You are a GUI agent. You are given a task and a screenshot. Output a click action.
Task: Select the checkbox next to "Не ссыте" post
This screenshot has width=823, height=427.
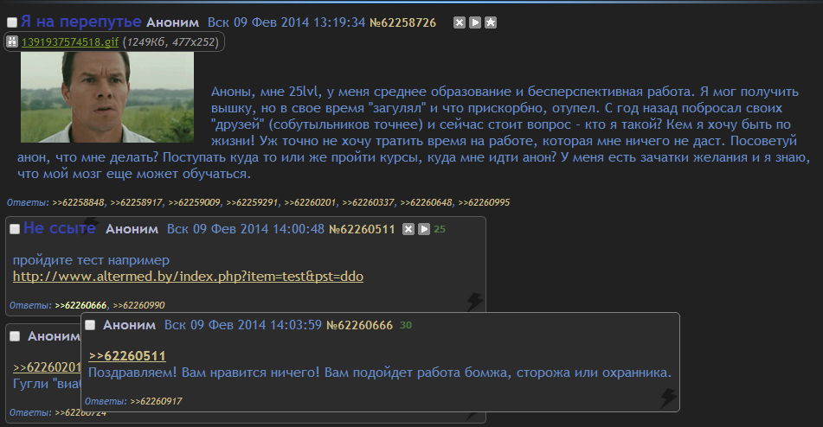(x=15, y=229)
